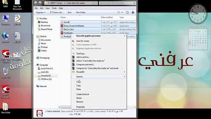
Task: Open the Help menu
Action: tap(61, 8)
